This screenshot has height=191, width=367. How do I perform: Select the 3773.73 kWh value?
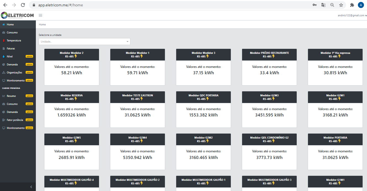pos(269,158)
